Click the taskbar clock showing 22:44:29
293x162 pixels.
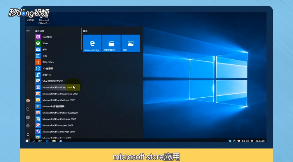260,141
